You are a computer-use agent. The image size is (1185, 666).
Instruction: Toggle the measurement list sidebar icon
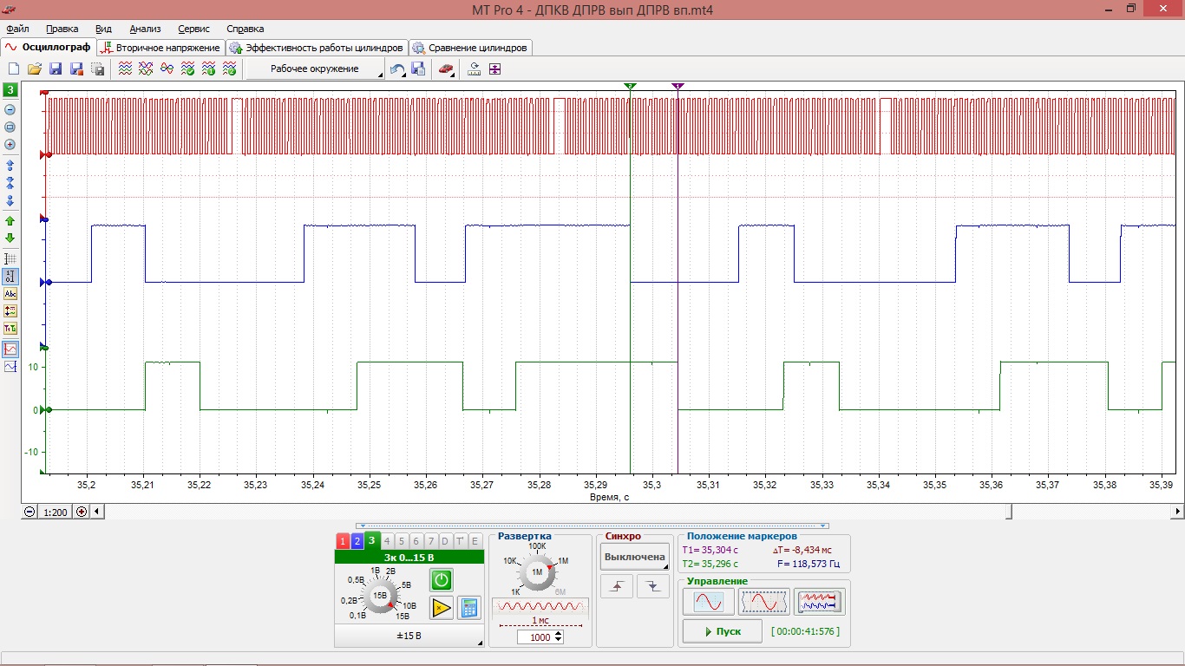10,311
